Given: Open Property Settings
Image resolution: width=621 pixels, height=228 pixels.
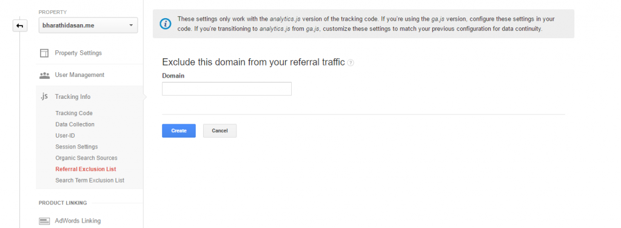Looking at the screenshot, I should click(78, 53).
